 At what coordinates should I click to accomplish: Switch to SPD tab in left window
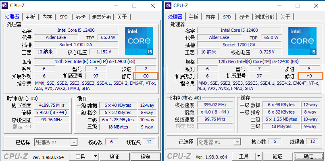click(x=64, y=17)
